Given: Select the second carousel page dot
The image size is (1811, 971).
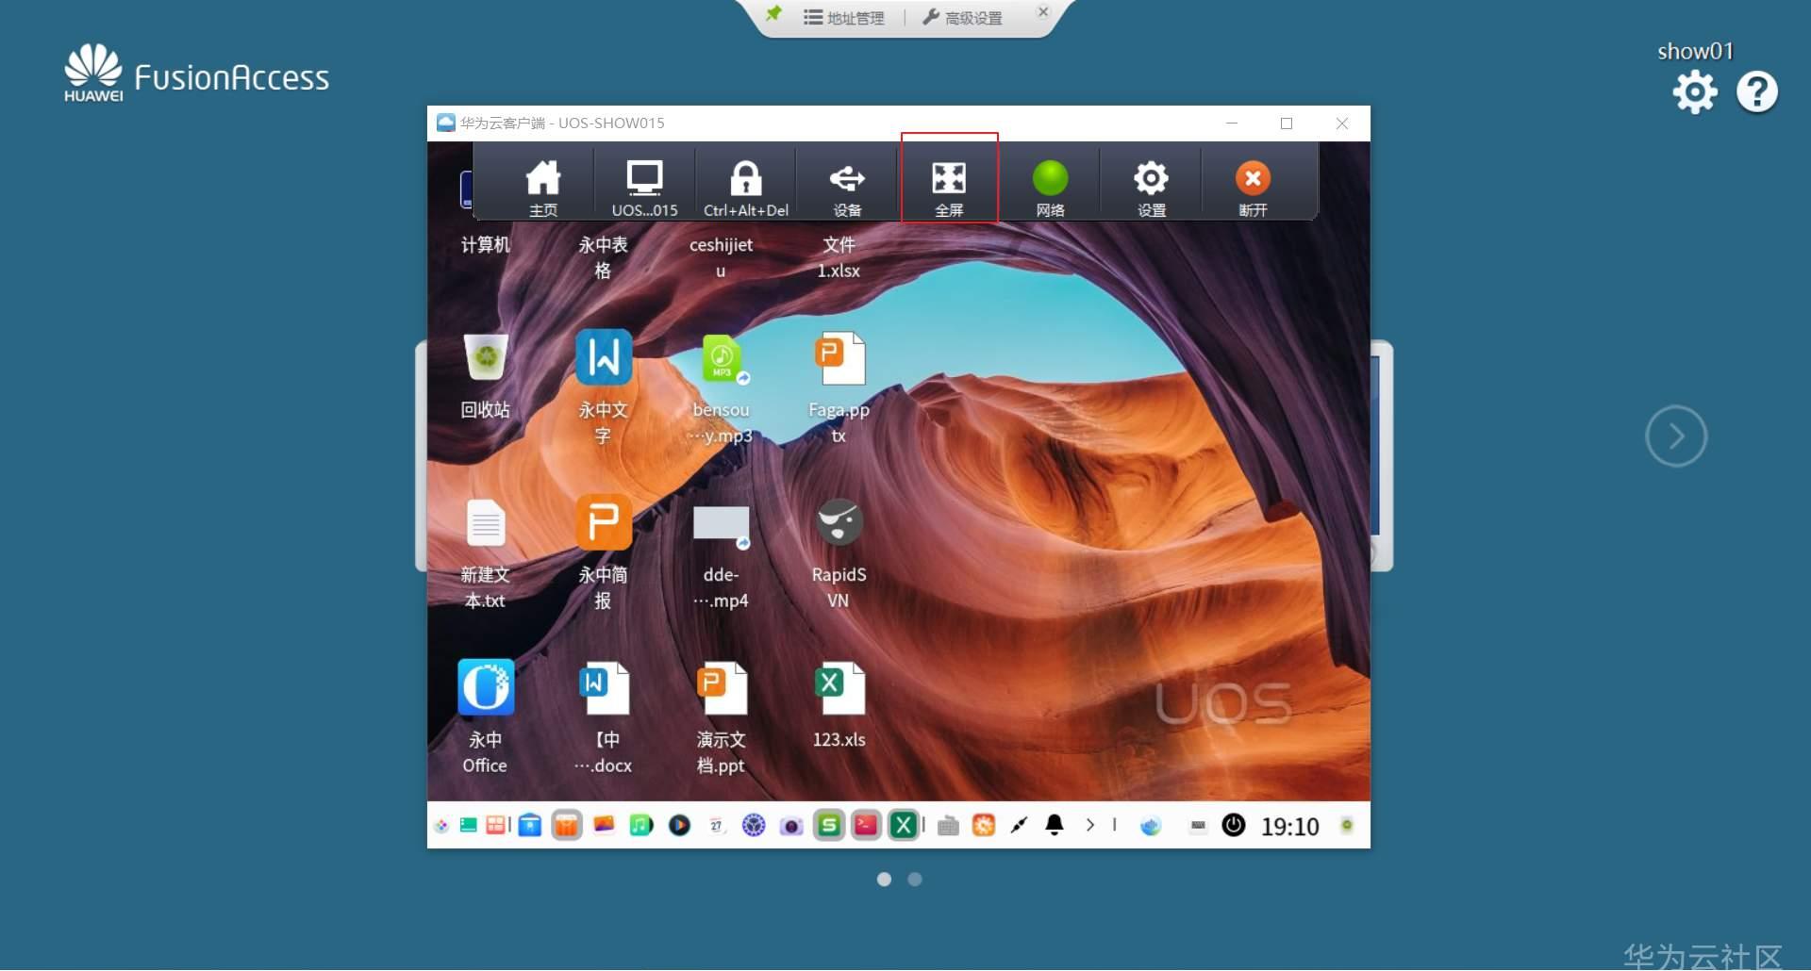Looking at the screenshot, I should point(915,879).
